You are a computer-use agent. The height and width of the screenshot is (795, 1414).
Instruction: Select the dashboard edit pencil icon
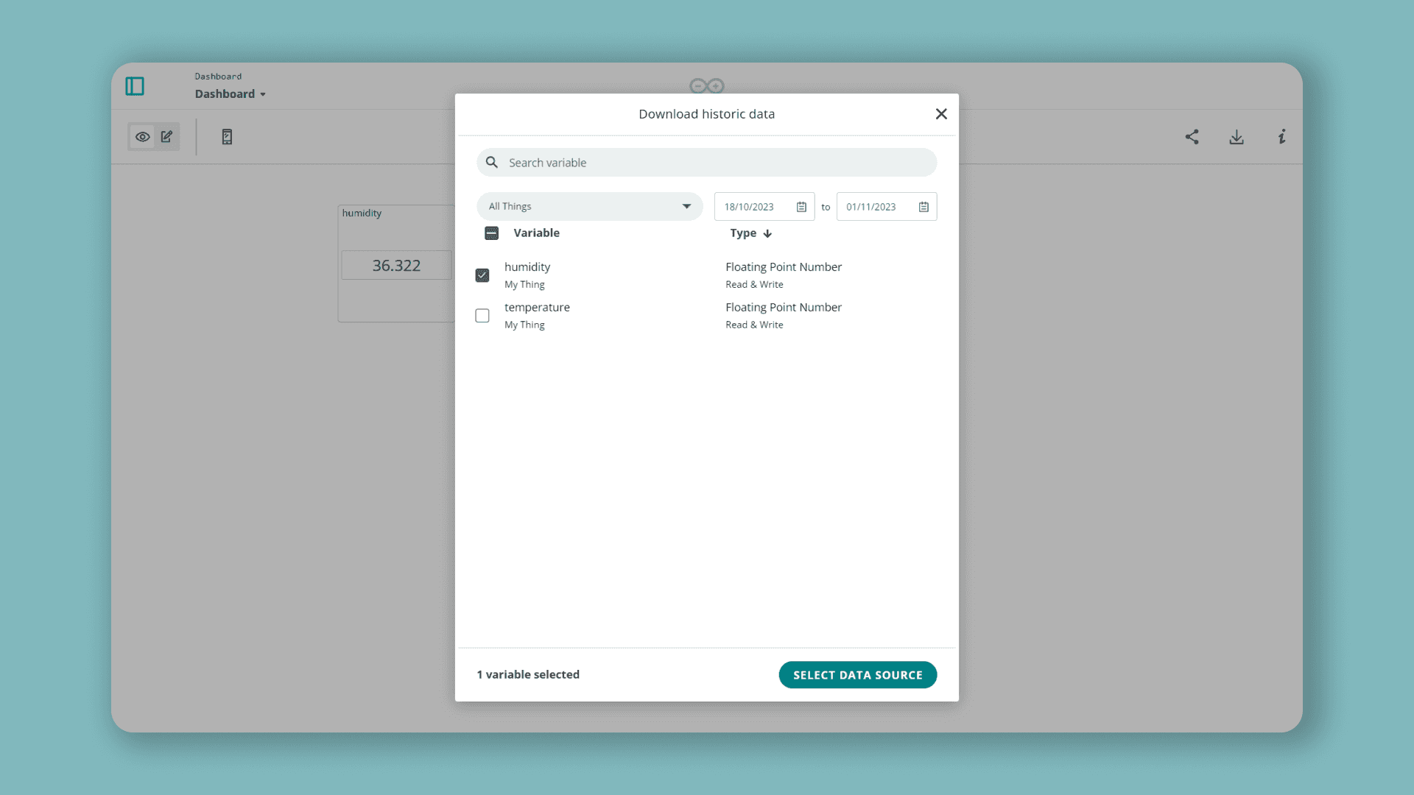(x=166, y=137)
